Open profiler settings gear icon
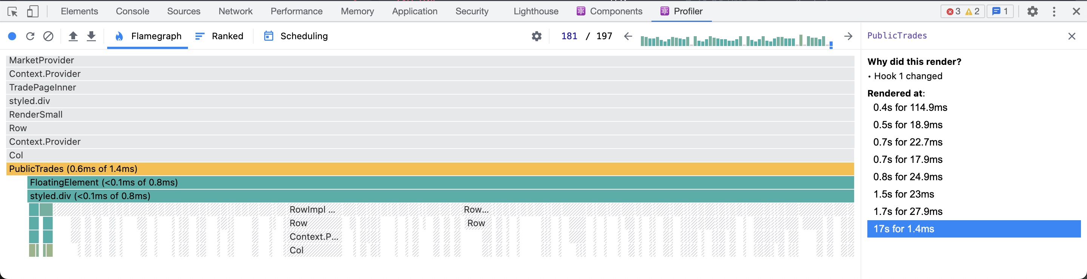The width and height of the screenshot is (1087, 279). point(537,36)
